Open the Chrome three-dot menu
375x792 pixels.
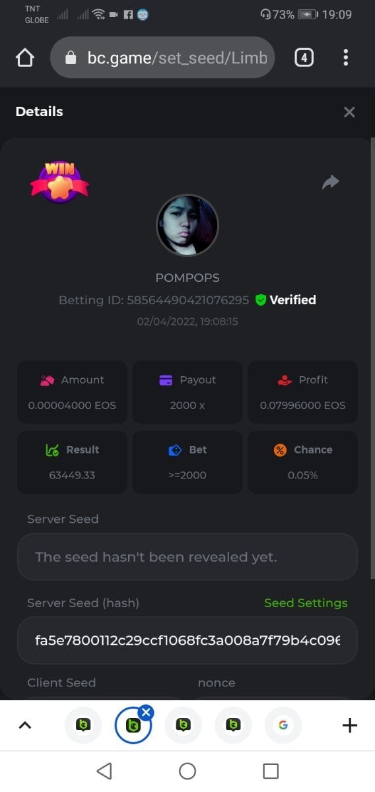(345, 58)
